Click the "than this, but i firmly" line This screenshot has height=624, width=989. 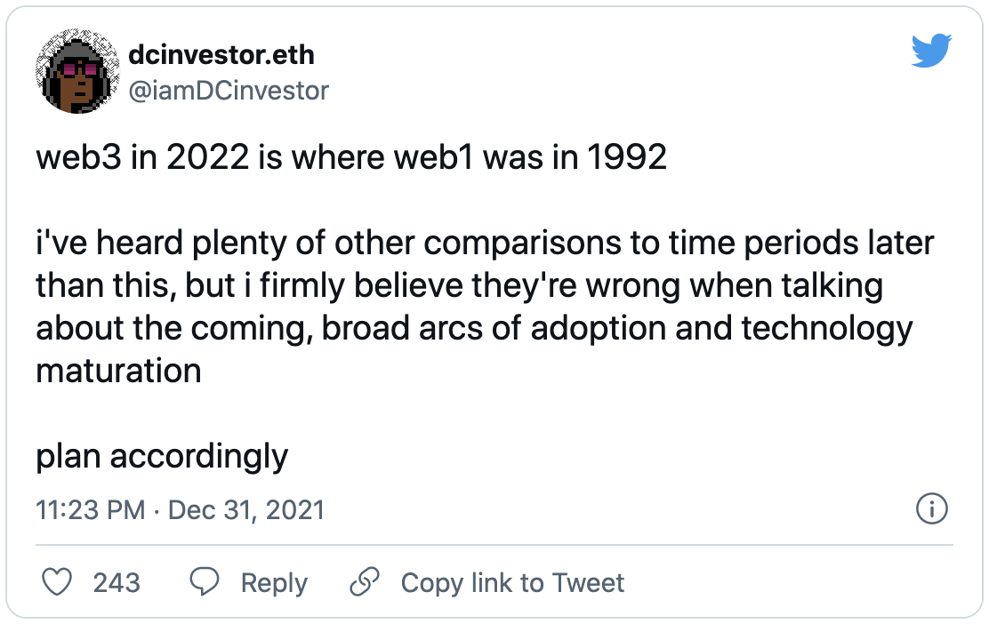click(x=459, y=286)
